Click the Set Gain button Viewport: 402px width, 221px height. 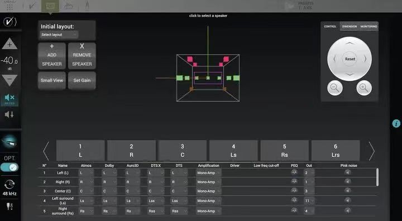82,80
